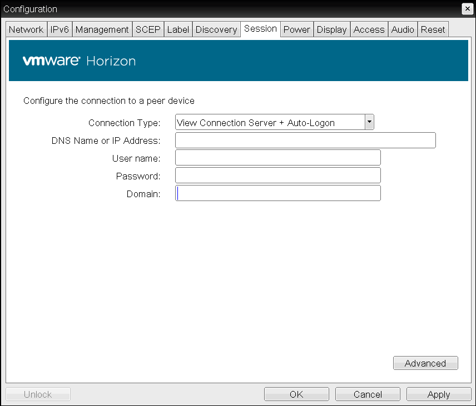This screenshot has width=476, height=406.
Task: Switch to the Reset tab
Action: click(433, 29)
